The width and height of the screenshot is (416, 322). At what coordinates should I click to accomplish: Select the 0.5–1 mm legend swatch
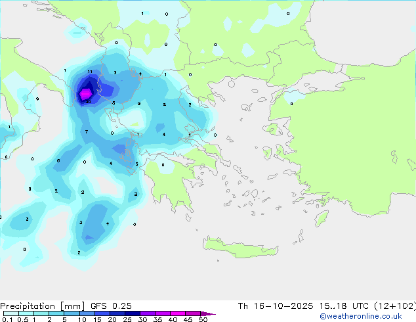(26, 313)
